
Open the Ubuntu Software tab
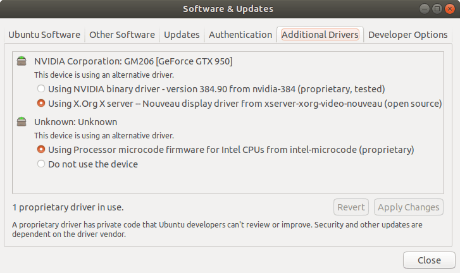(x=44, y=35)
